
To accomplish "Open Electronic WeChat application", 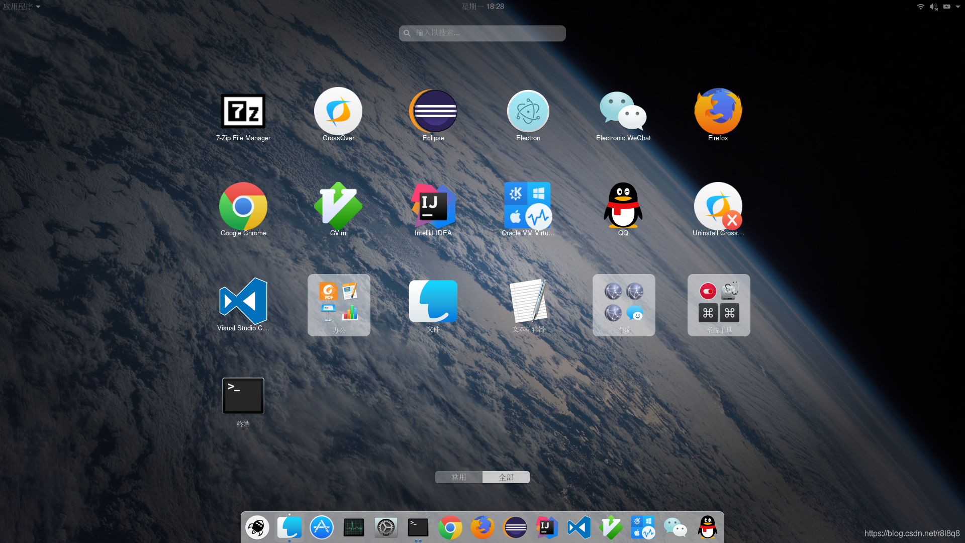I will (x=623, y=112).
